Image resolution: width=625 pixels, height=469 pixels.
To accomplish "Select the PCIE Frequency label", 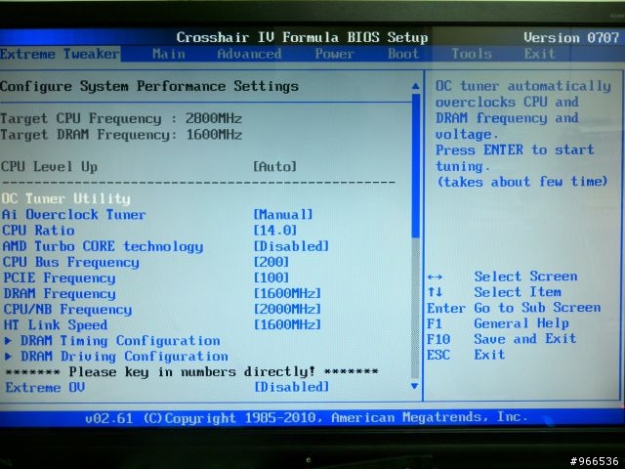I will [60, 277].
